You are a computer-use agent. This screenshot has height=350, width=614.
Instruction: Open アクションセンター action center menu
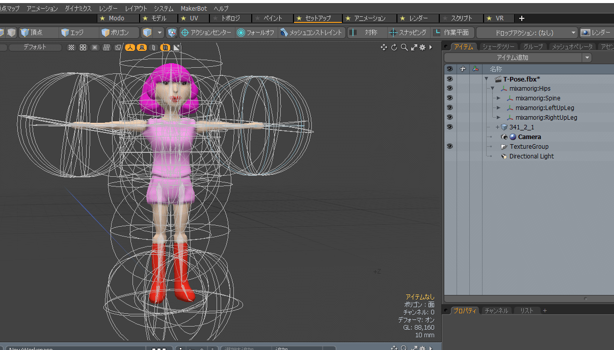click(x=206, y=33)
